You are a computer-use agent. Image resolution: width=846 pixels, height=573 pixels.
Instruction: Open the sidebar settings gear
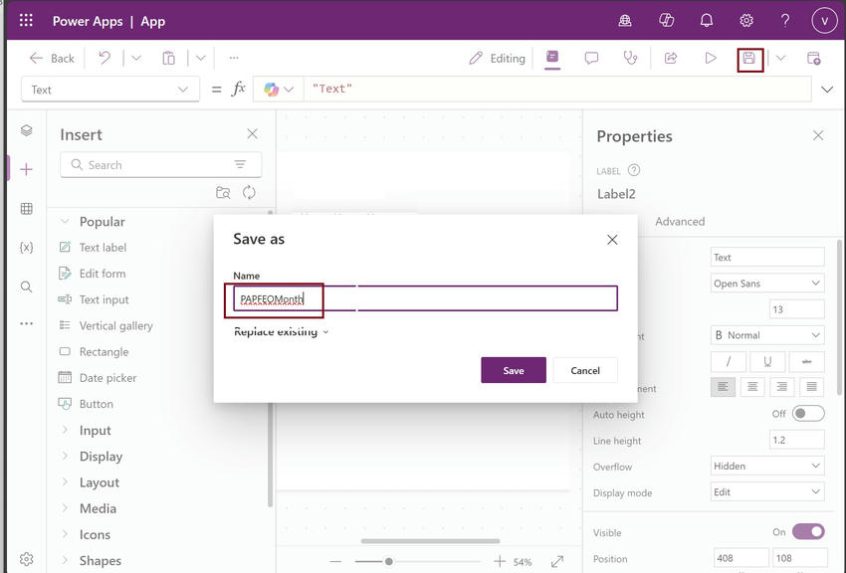click(x=26, y=558)
